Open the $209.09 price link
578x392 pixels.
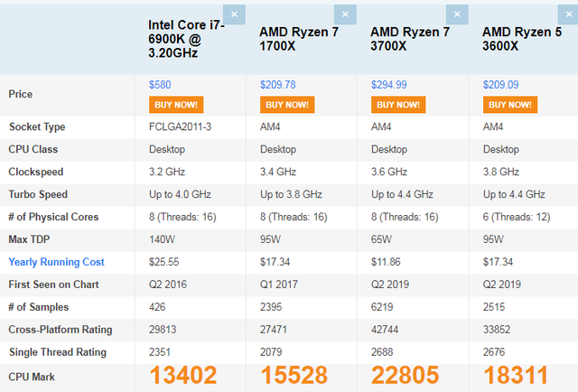coord(500,85)
